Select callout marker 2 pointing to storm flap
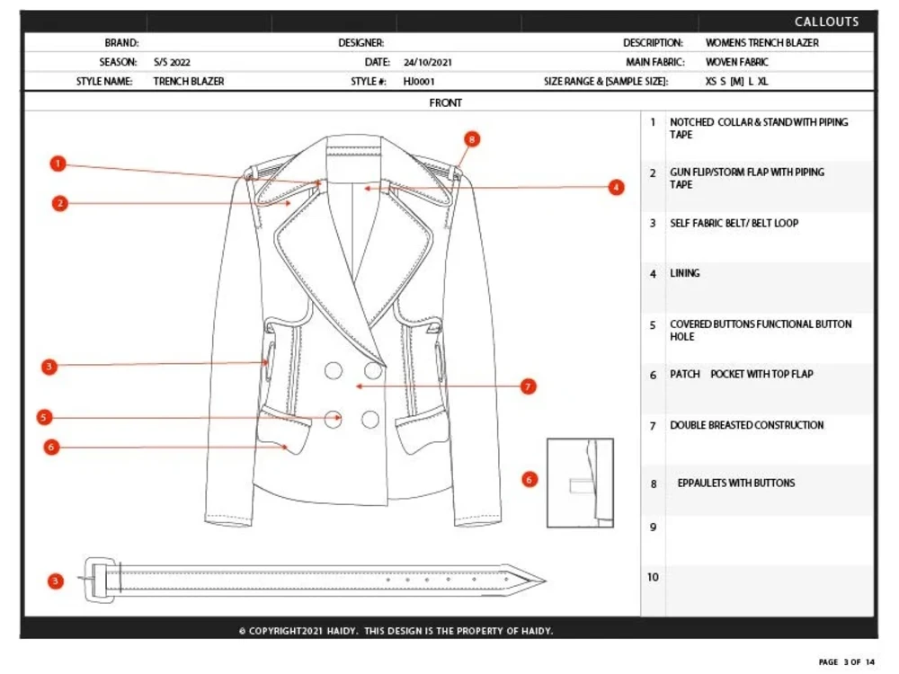Image resolution: width=899 pixels, height=674 pixels. coord(59,203)
